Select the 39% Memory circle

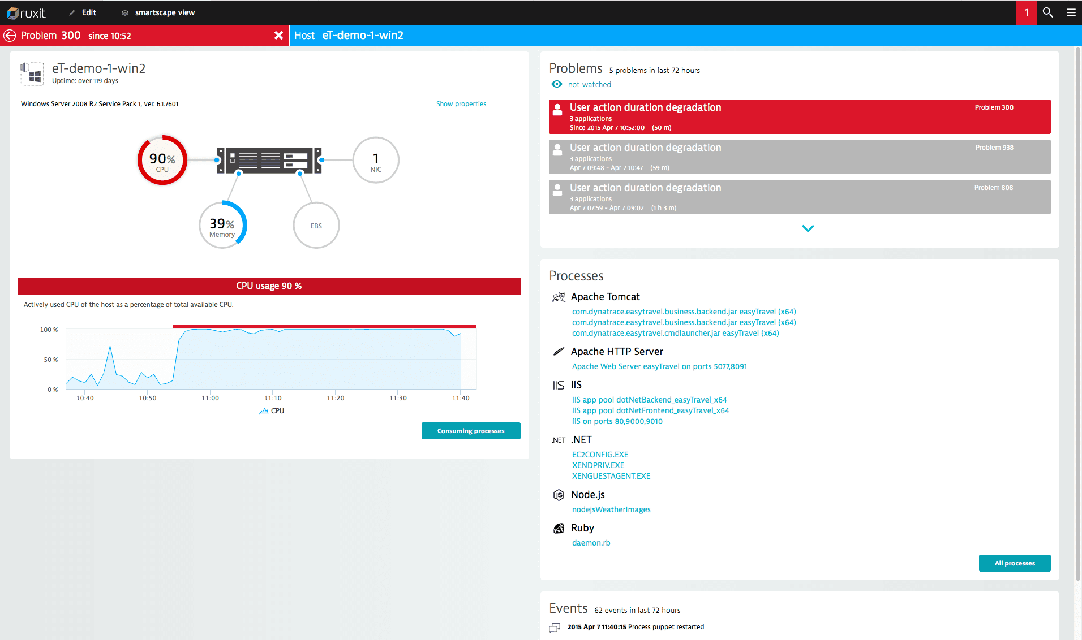click(222, 225)
